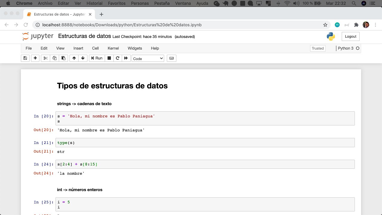Open the Favoritos menu
Screen dimensions: 382x215
pos(117,3)
